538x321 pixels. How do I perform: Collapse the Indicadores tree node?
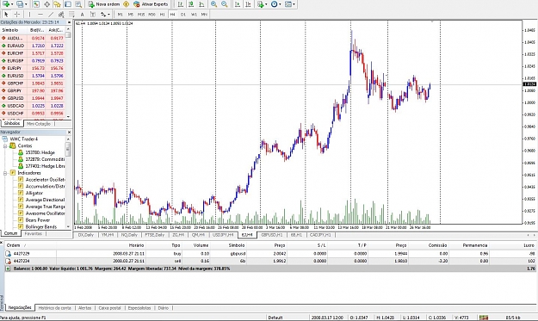(5, 173)
